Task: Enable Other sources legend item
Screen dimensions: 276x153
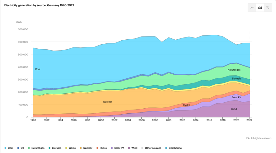Action: pos(151,148)
